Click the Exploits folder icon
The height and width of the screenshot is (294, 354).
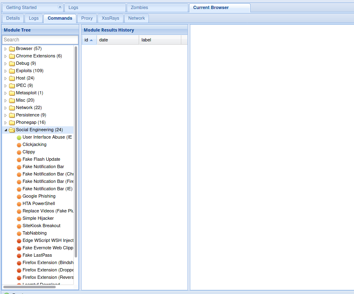pos(12,71)
